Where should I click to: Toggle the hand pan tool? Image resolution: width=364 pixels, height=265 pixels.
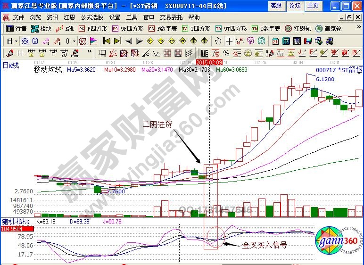(218, 41)
